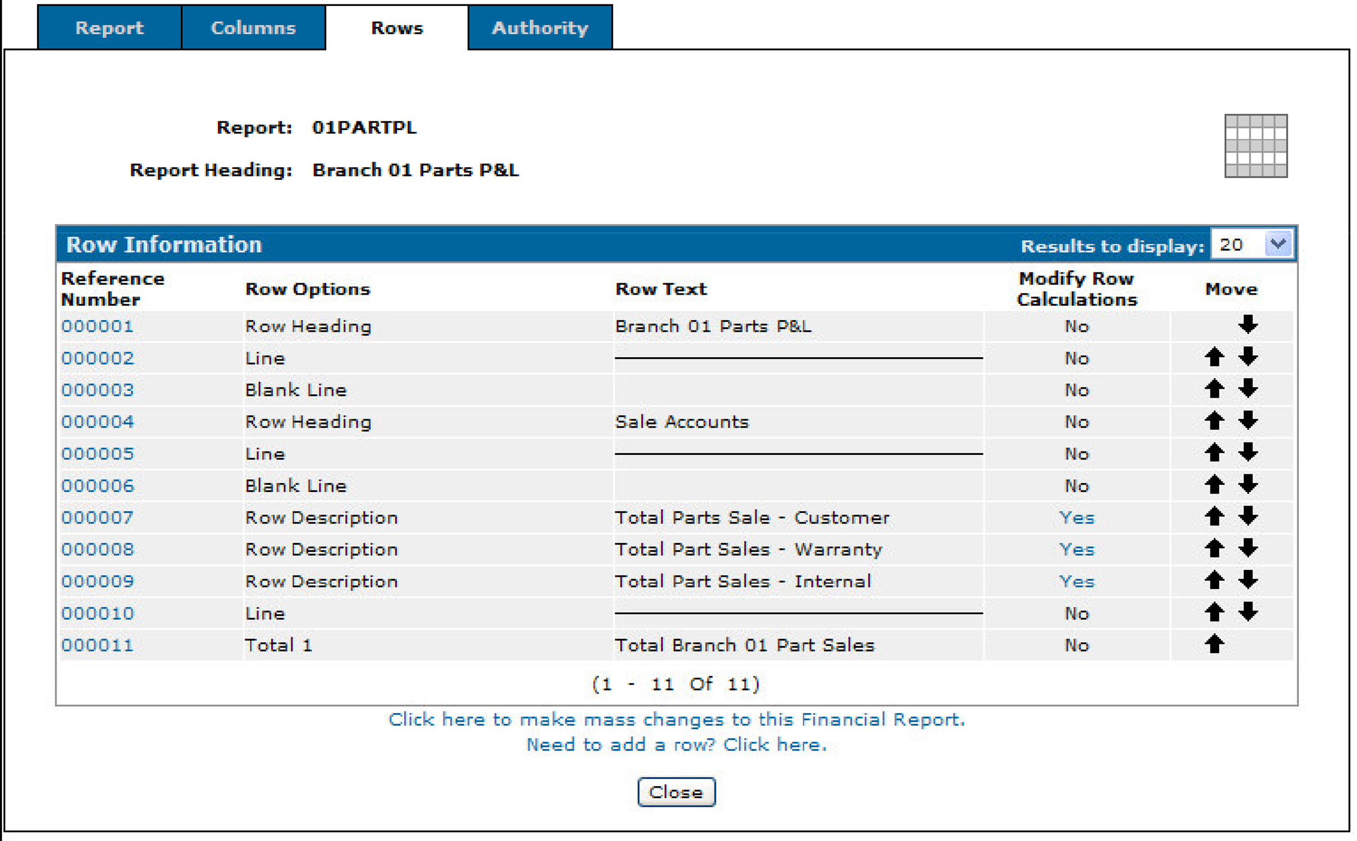
Task: Open reference number 000005
Action: coord(97,454)
